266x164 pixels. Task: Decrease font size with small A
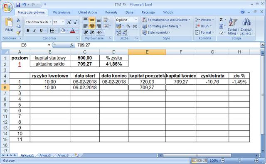75,22
